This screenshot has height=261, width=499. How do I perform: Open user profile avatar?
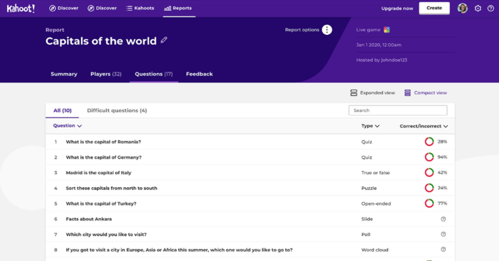(463, 8)
